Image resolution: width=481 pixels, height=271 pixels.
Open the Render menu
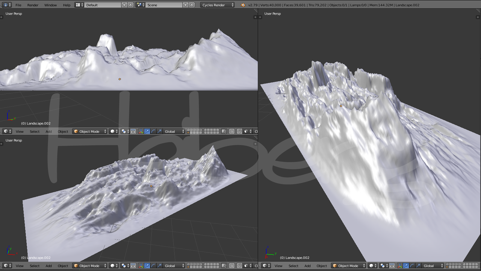pyautogui.click(x=33, y=5)
